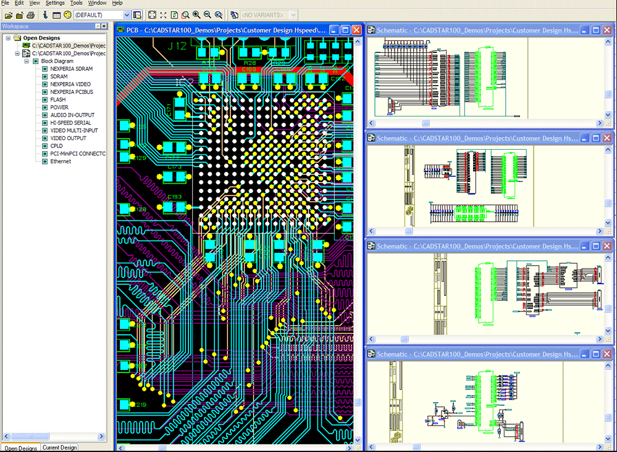Open the colour palette icon
Screen dimensions: 617x452
coord(68,15)
